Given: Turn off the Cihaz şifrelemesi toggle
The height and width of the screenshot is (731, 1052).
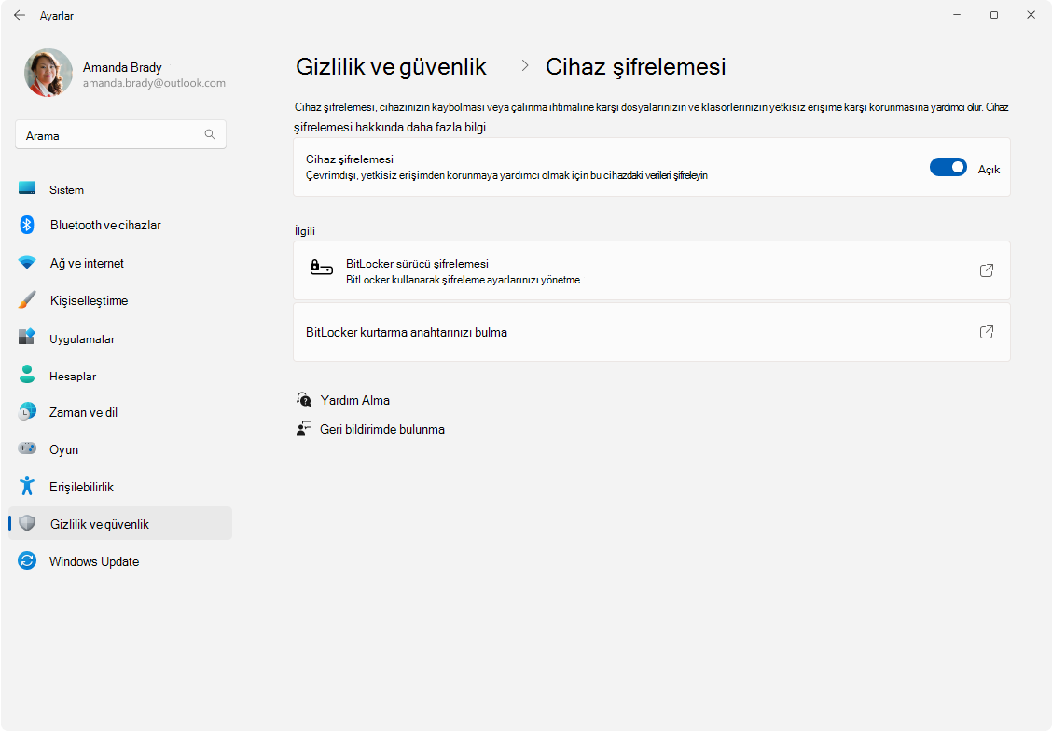Looking at the screenshot, I should pos(948,167).
